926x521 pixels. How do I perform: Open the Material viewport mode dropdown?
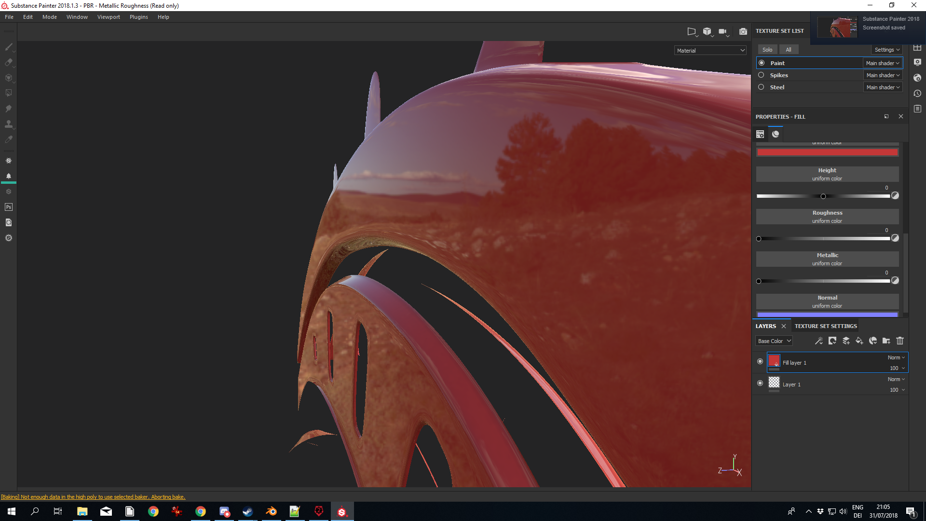pos(710,51)
